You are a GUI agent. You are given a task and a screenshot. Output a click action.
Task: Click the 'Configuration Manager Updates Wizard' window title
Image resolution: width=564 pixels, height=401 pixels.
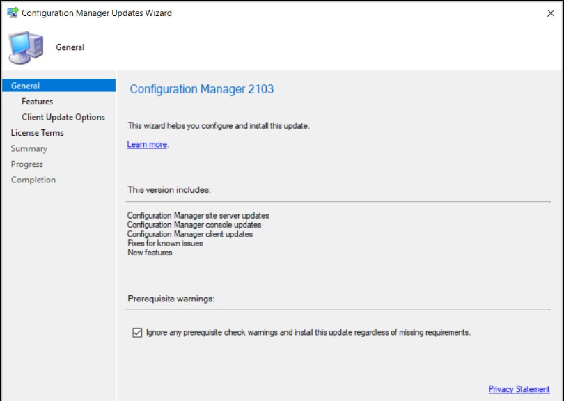coord(97,13)
